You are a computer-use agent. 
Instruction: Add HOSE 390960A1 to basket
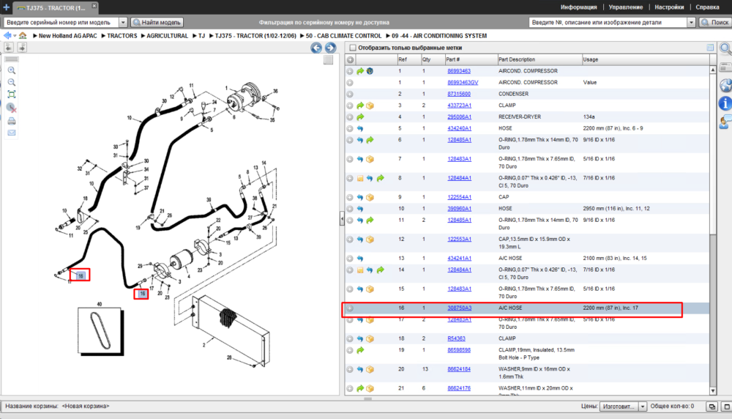[350, 209]
